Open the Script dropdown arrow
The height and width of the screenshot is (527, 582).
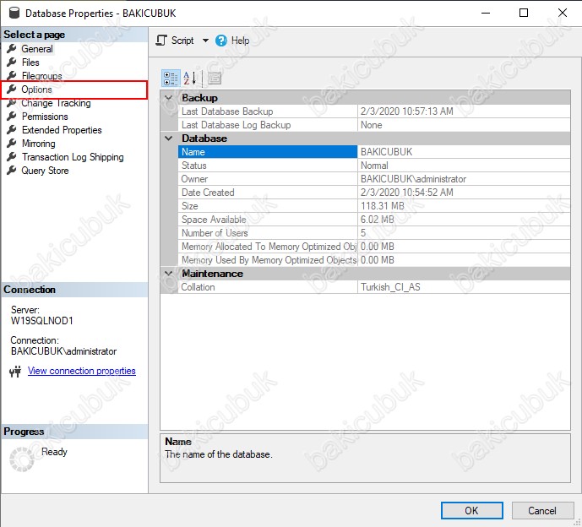click(205, 41)
